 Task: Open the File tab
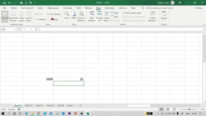[4, 8]
